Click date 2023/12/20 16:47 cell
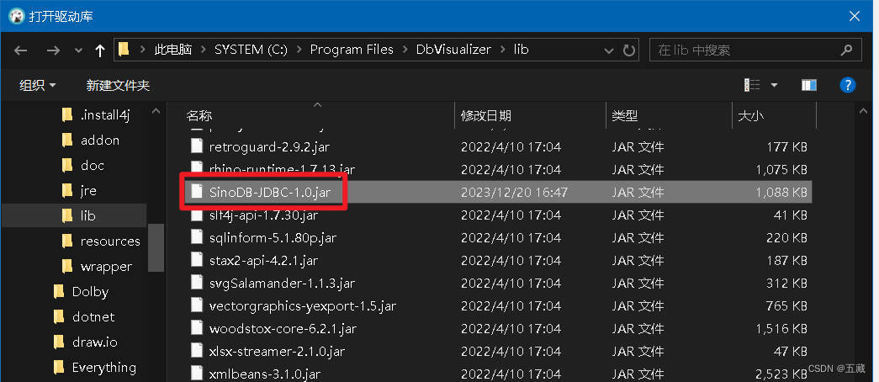The width and height of the screenshot is (879, 382). (514, 193)
